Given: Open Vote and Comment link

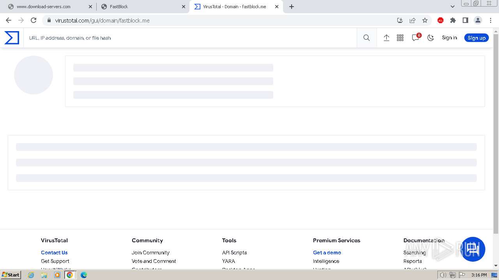Looking at the screenshot, I should pyautogui.click(x=154, y=261).
